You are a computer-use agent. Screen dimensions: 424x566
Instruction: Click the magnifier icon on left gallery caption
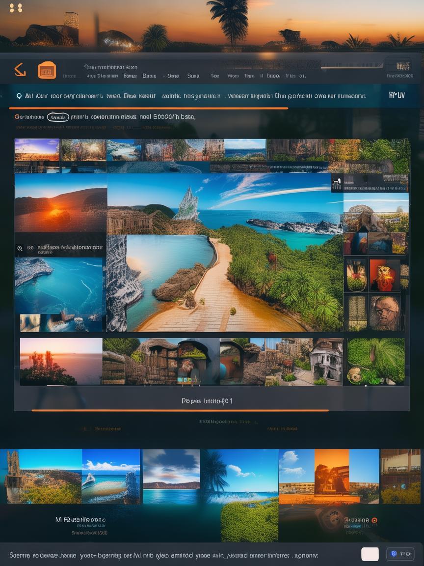point(20,249)
